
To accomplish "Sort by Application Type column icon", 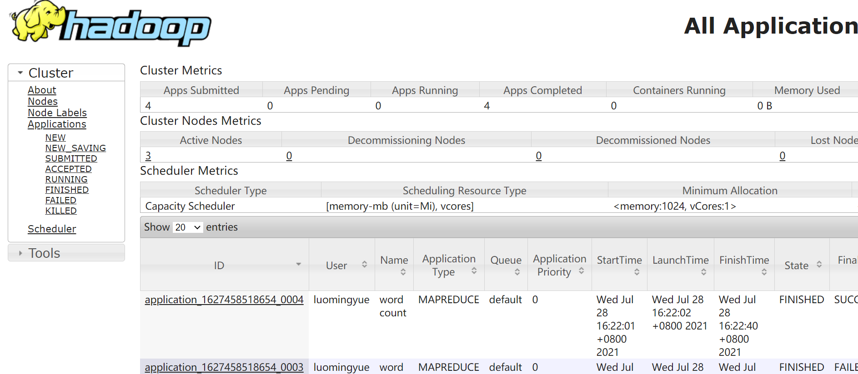I will pyautogui.click(x=474, y=271).
